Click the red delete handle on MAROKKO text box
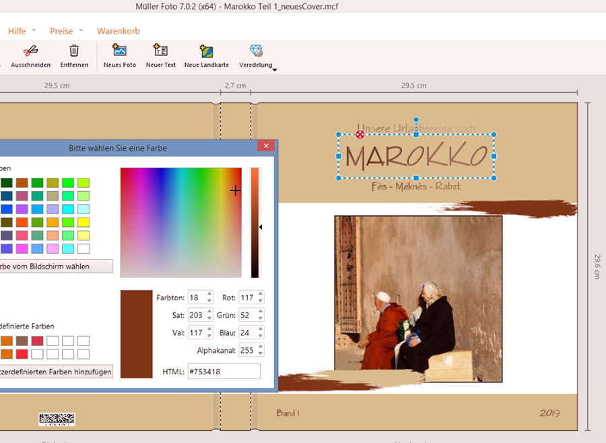The width and height of the screenshot is (606, 443). 360,135
